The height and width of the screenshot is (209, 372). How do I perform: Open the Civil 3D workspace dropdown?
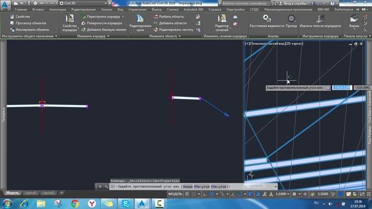pos(83,3)
